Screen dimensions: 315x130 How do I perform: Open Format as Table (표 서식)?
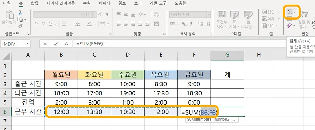point(234,19)
